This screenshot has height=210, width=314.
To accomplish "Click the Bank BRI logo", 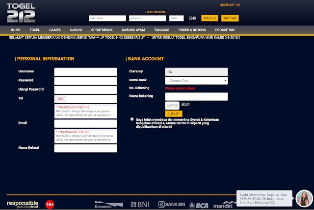I will point(172,205).
